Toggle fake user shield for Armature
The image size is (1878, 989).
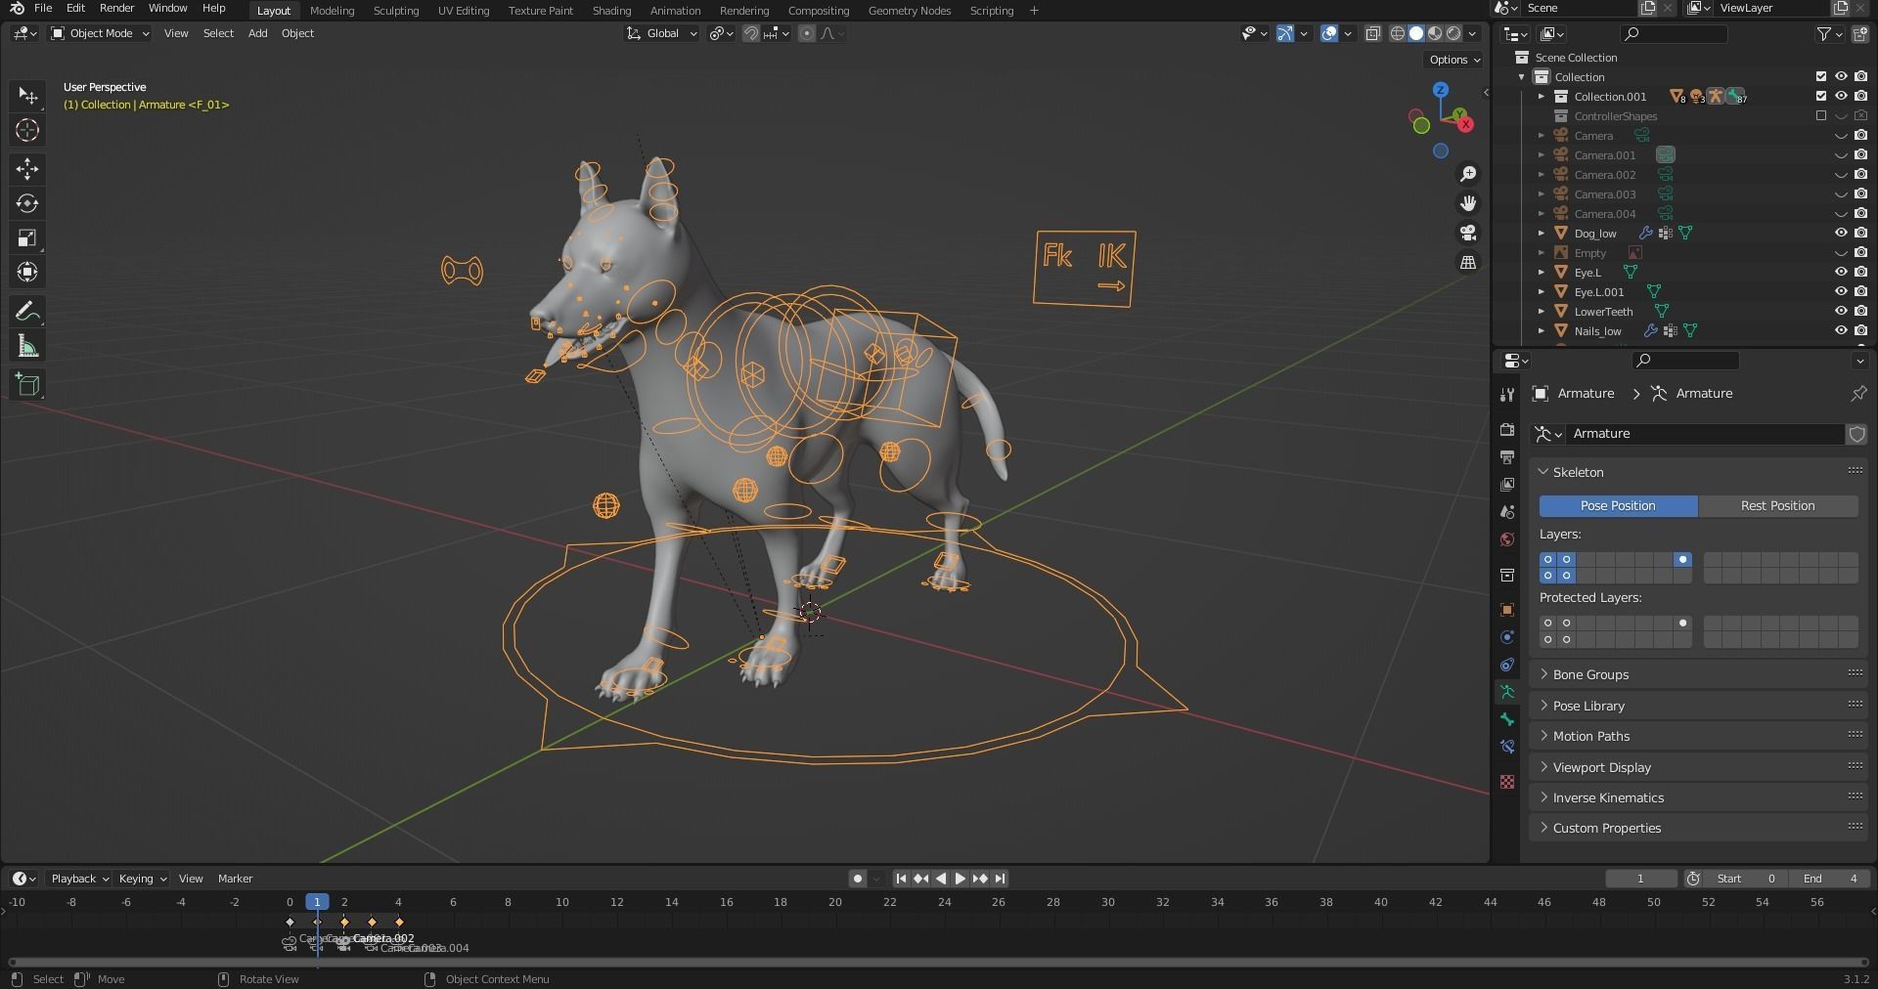[1856, 434]
